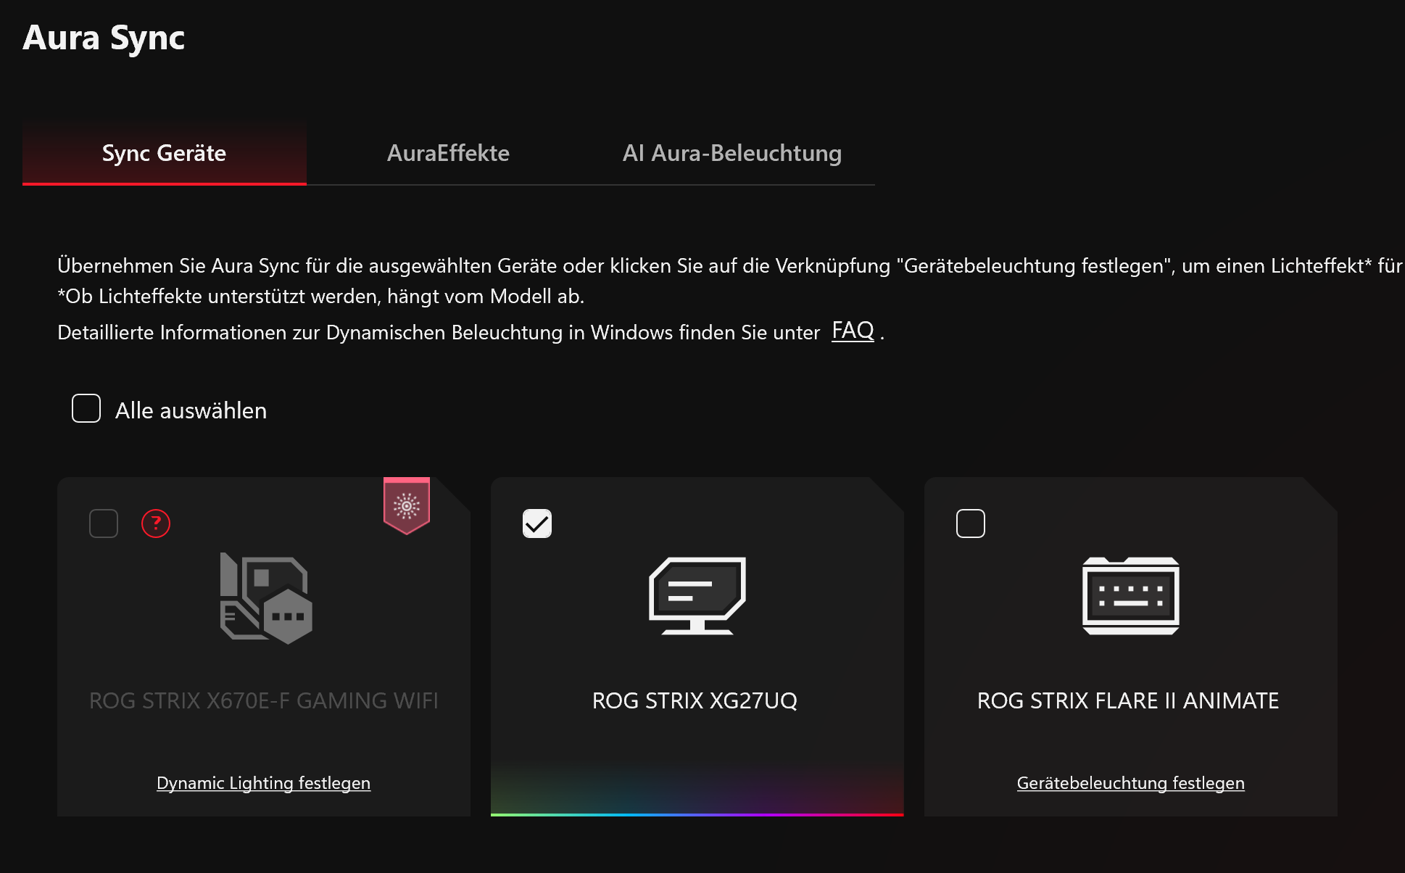Switch to the Sync Geräte tab
The width and height of the screenshot is (1405, 873).
coord(165,153)
